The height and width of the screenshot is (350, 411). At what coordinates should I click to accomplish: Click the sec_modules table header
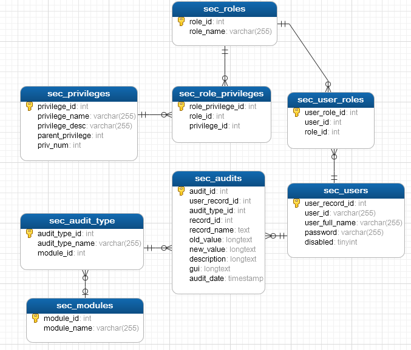pyautogui.click(x=85, y=306)
